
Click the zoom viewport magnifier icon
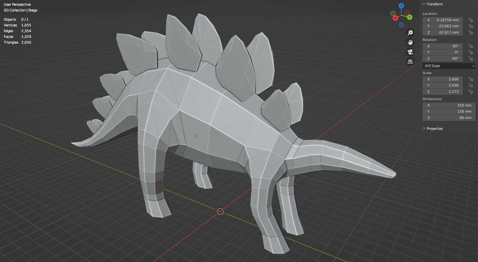410,32
